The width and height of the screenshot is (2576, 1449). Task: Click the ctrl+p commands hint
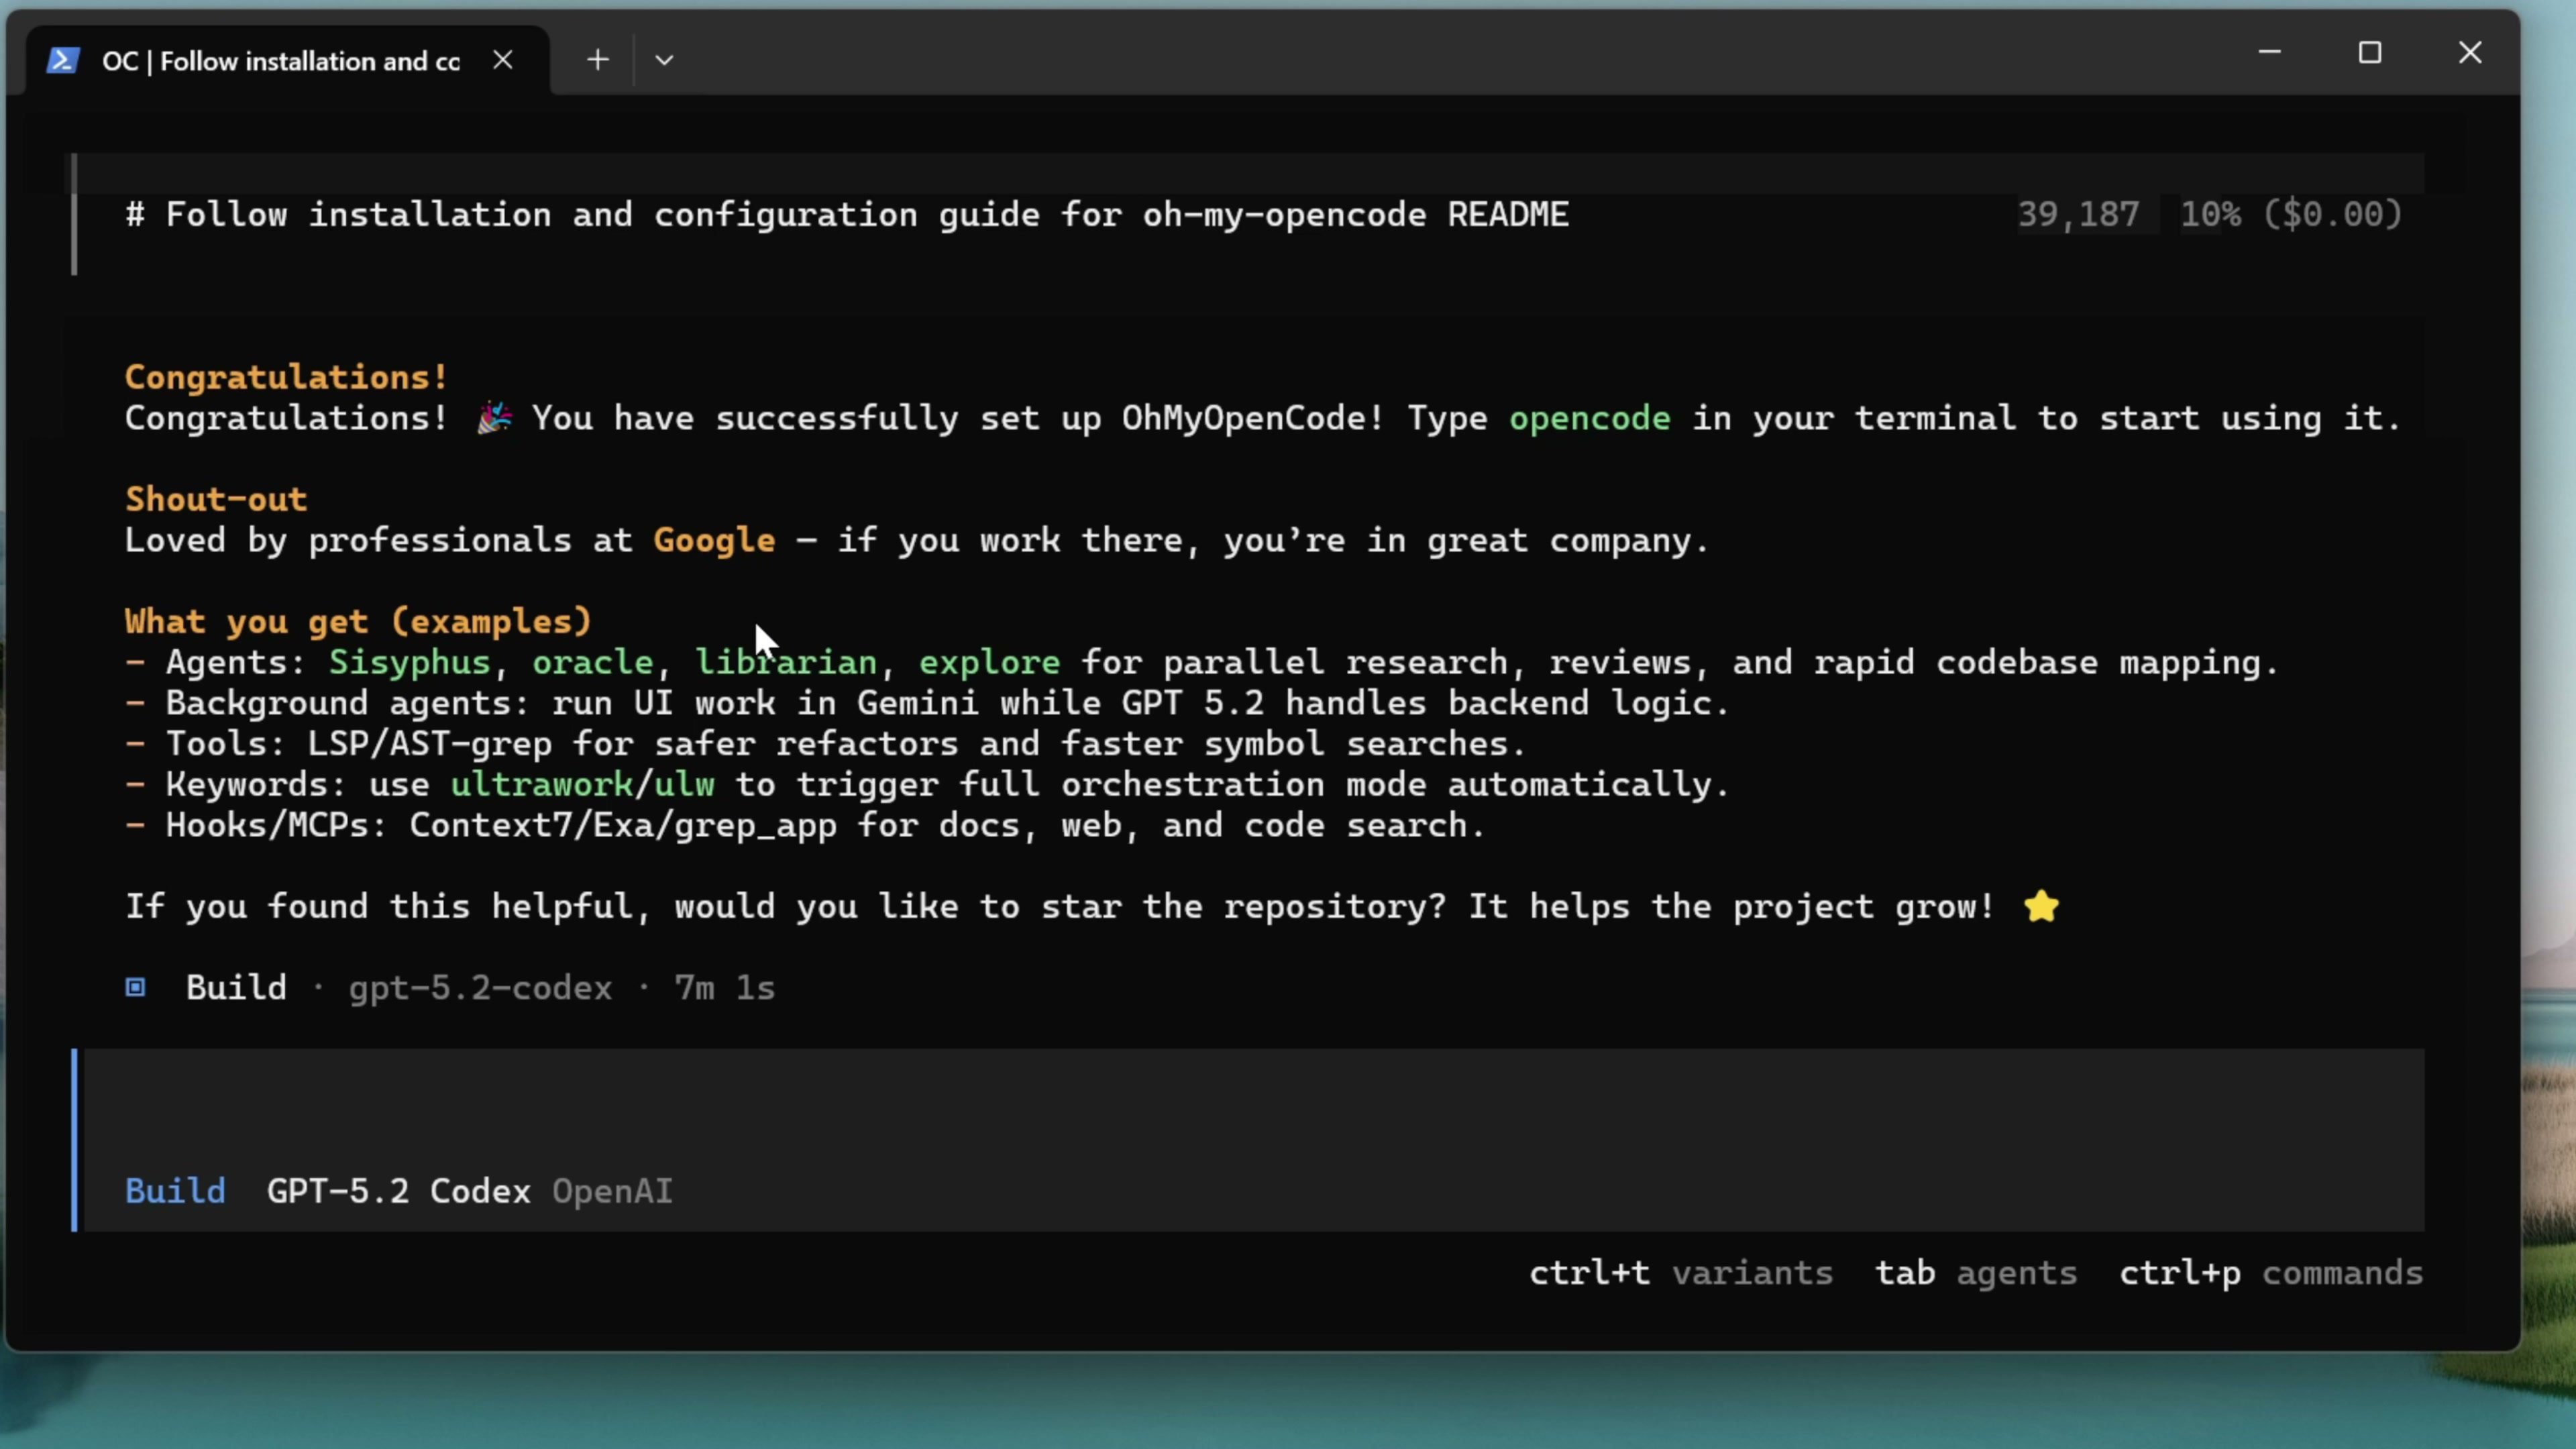(x=2270, y=1273)
